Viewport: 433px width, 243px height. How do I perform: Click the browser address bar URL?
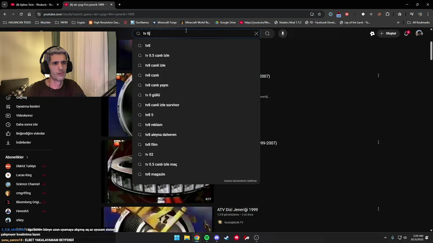[x=89, y=14]
